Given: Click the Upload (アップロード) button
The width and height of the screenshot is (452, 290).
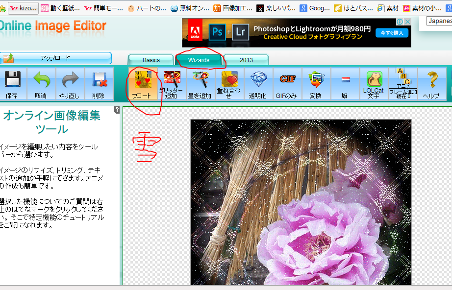Looking at the screenshot, I should tap(55, 58).
